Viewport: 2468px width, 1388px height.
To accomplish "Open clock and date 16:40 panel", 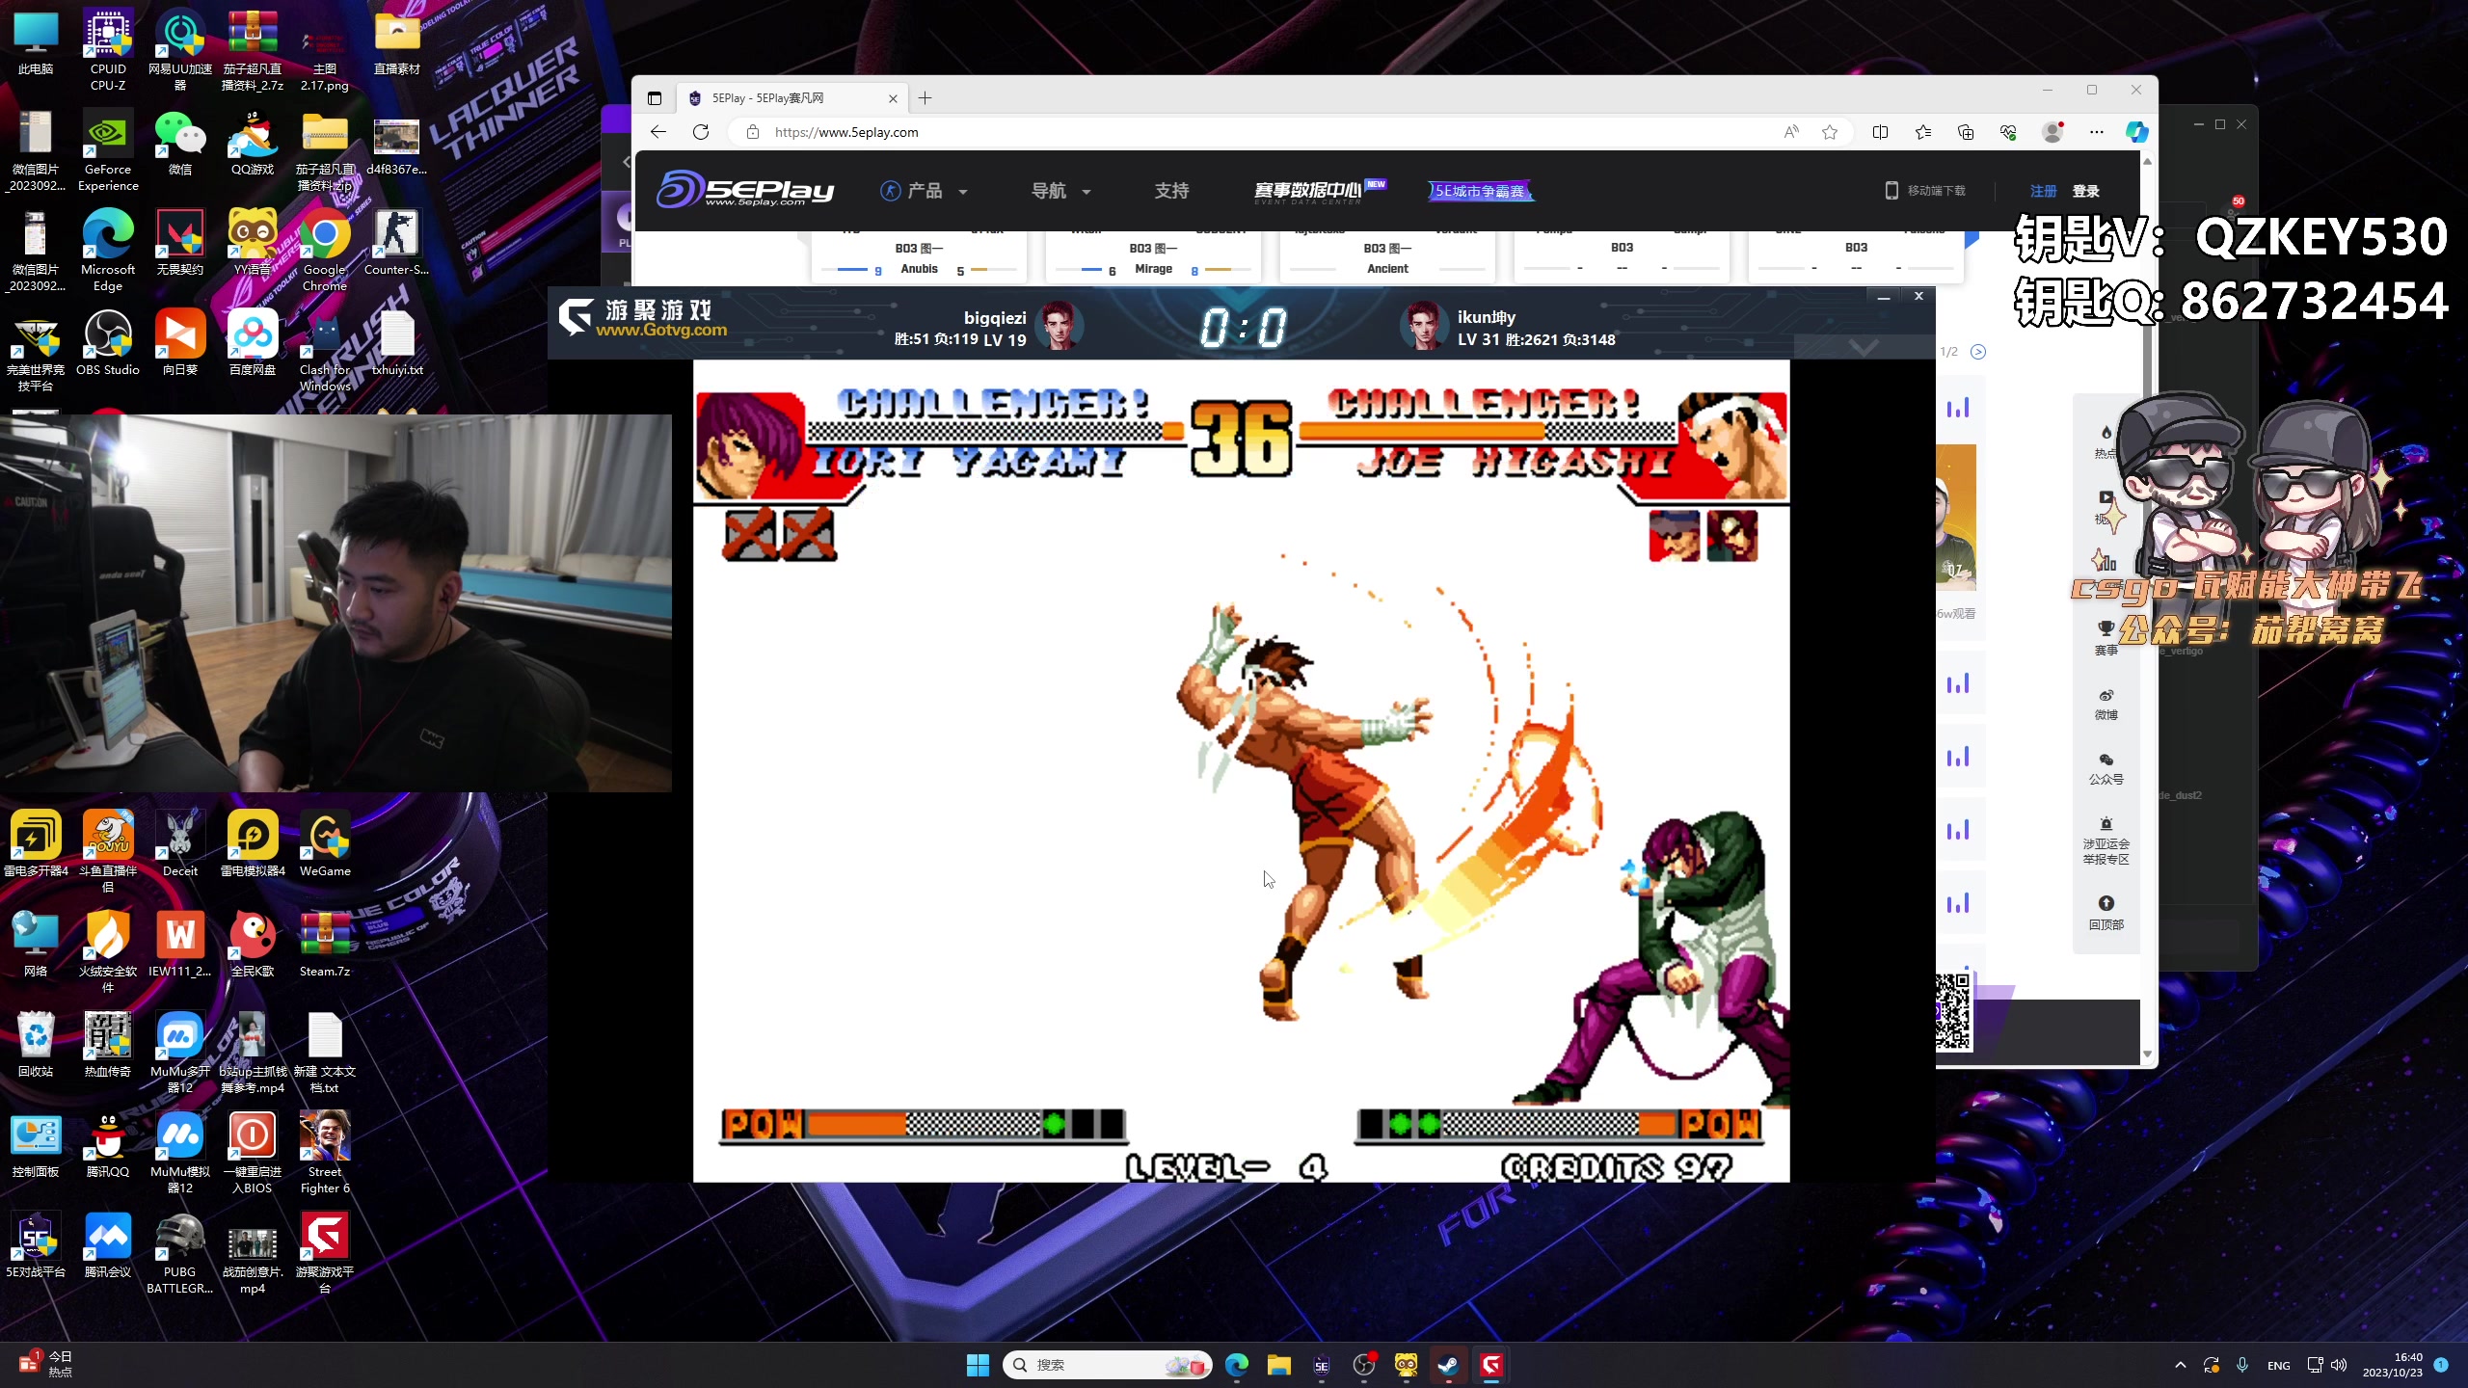I will (x=2392, y=1365).
